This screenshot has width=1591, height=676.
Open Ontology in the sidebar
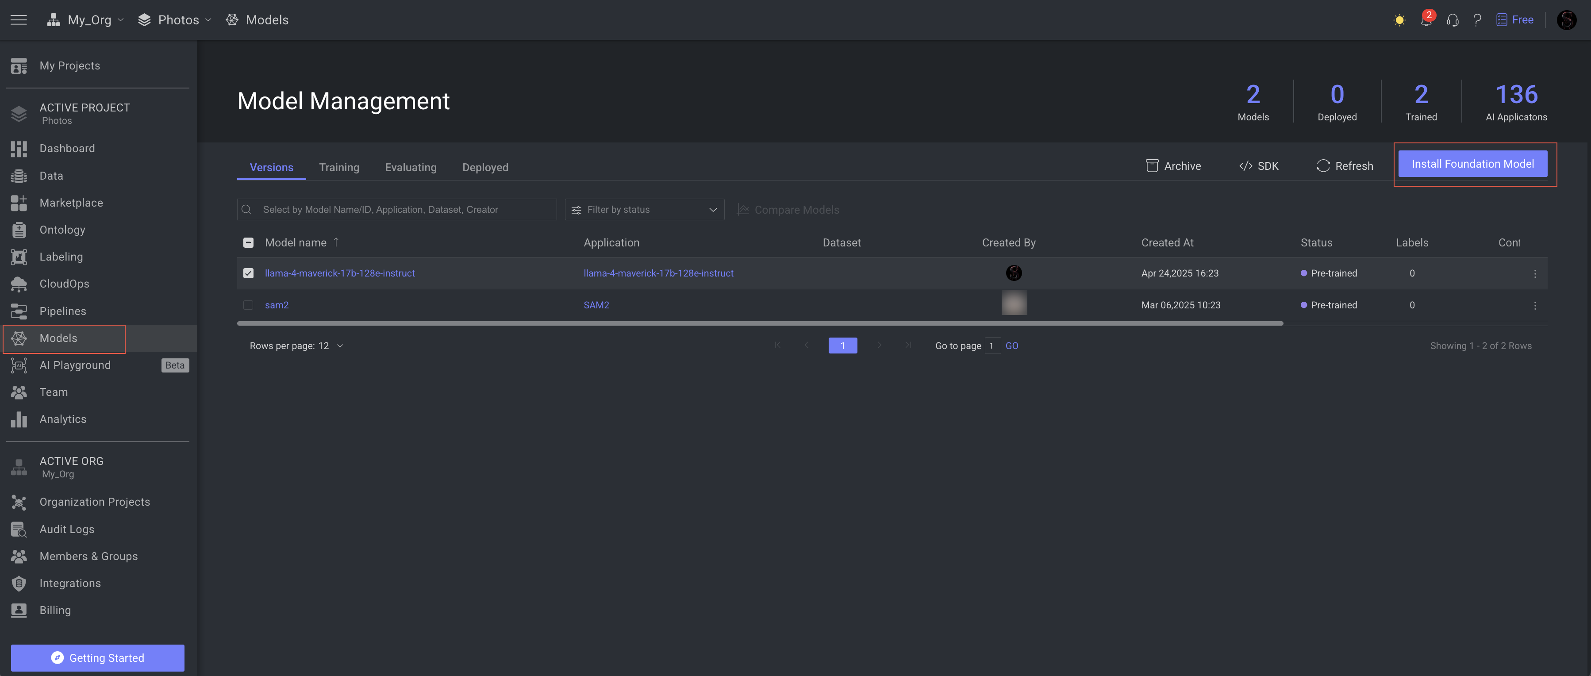click(x=62, y=230)
